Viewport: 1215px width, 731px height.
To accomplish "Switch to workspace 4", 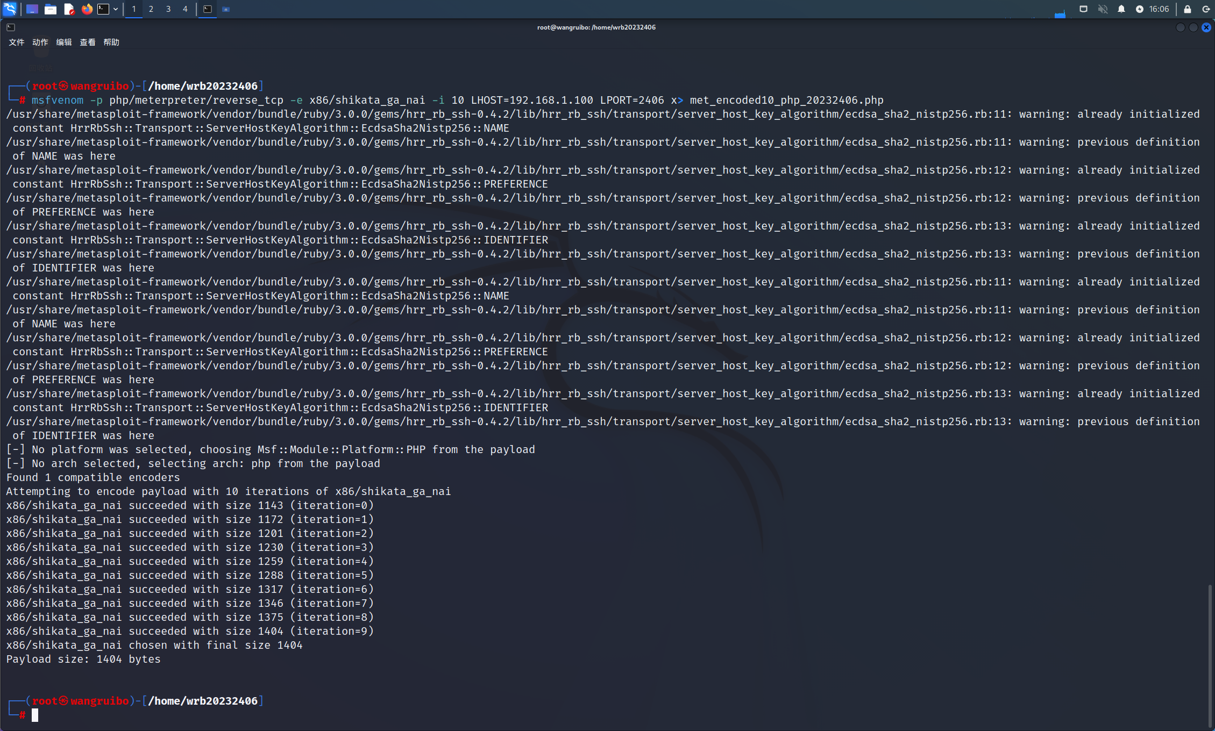I will pyautogui.click(x=185, y=9).
